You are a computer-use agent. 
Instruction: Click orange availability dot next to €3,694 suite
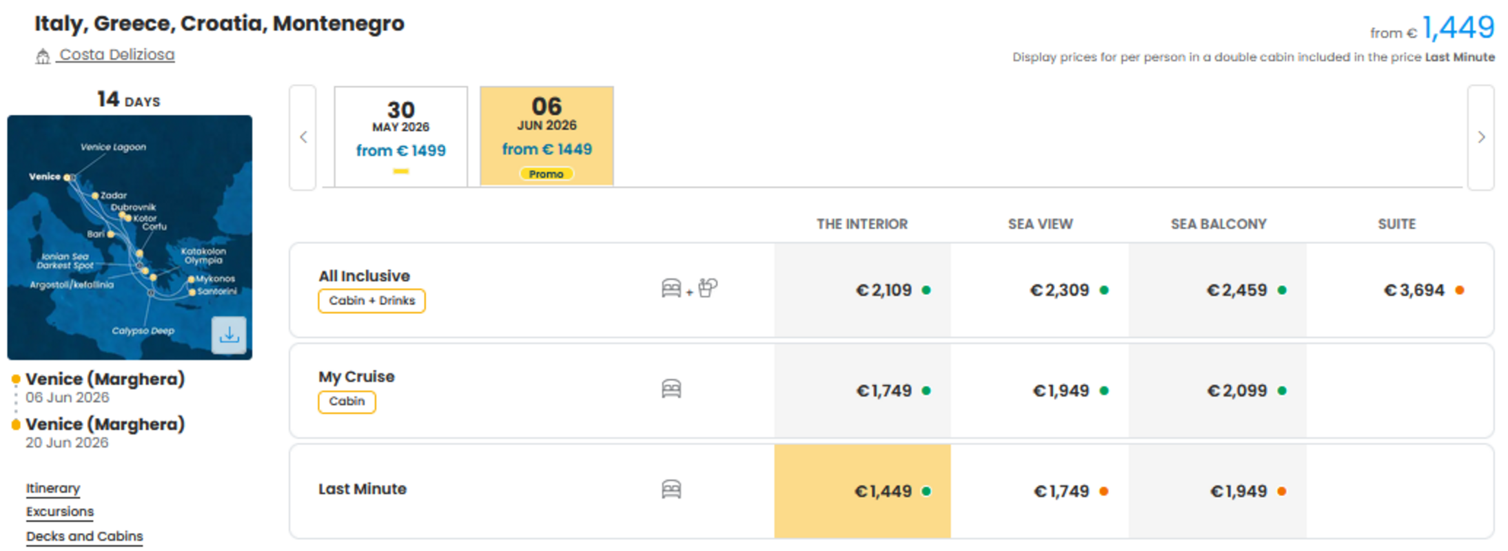[1459, 290]
